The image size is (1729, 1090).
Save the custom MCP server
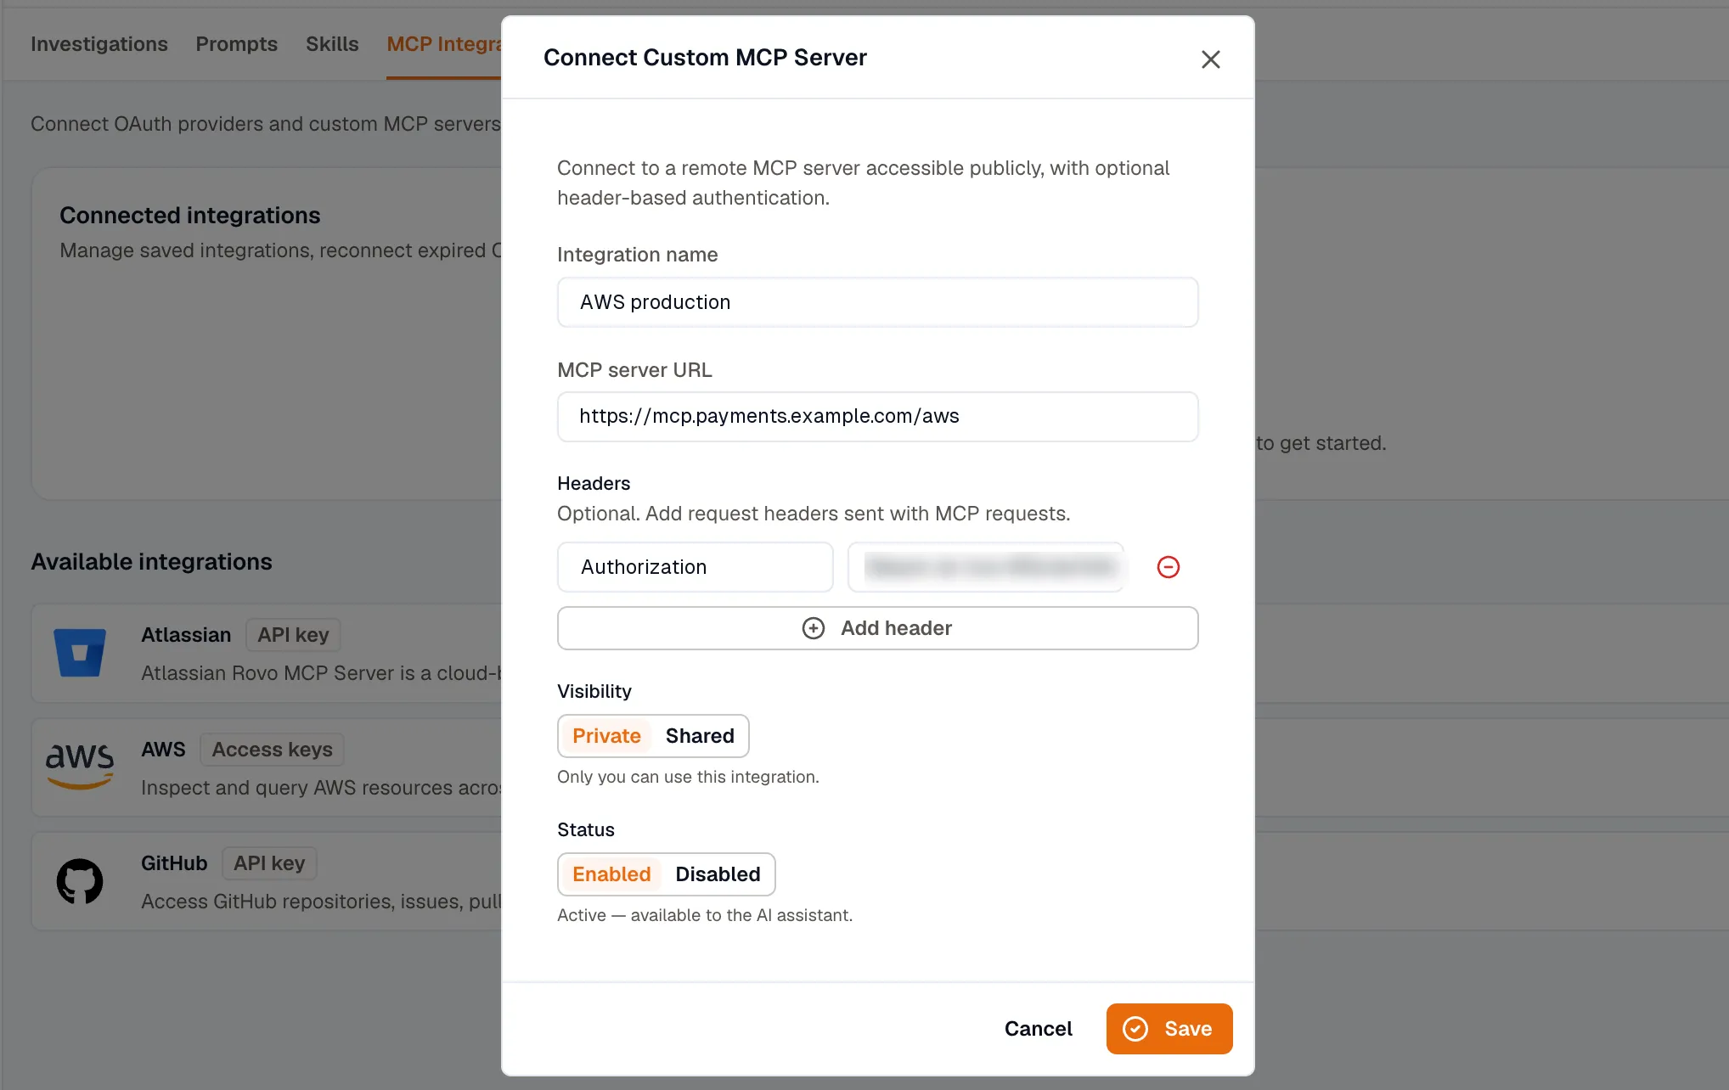[1169, 1029]
